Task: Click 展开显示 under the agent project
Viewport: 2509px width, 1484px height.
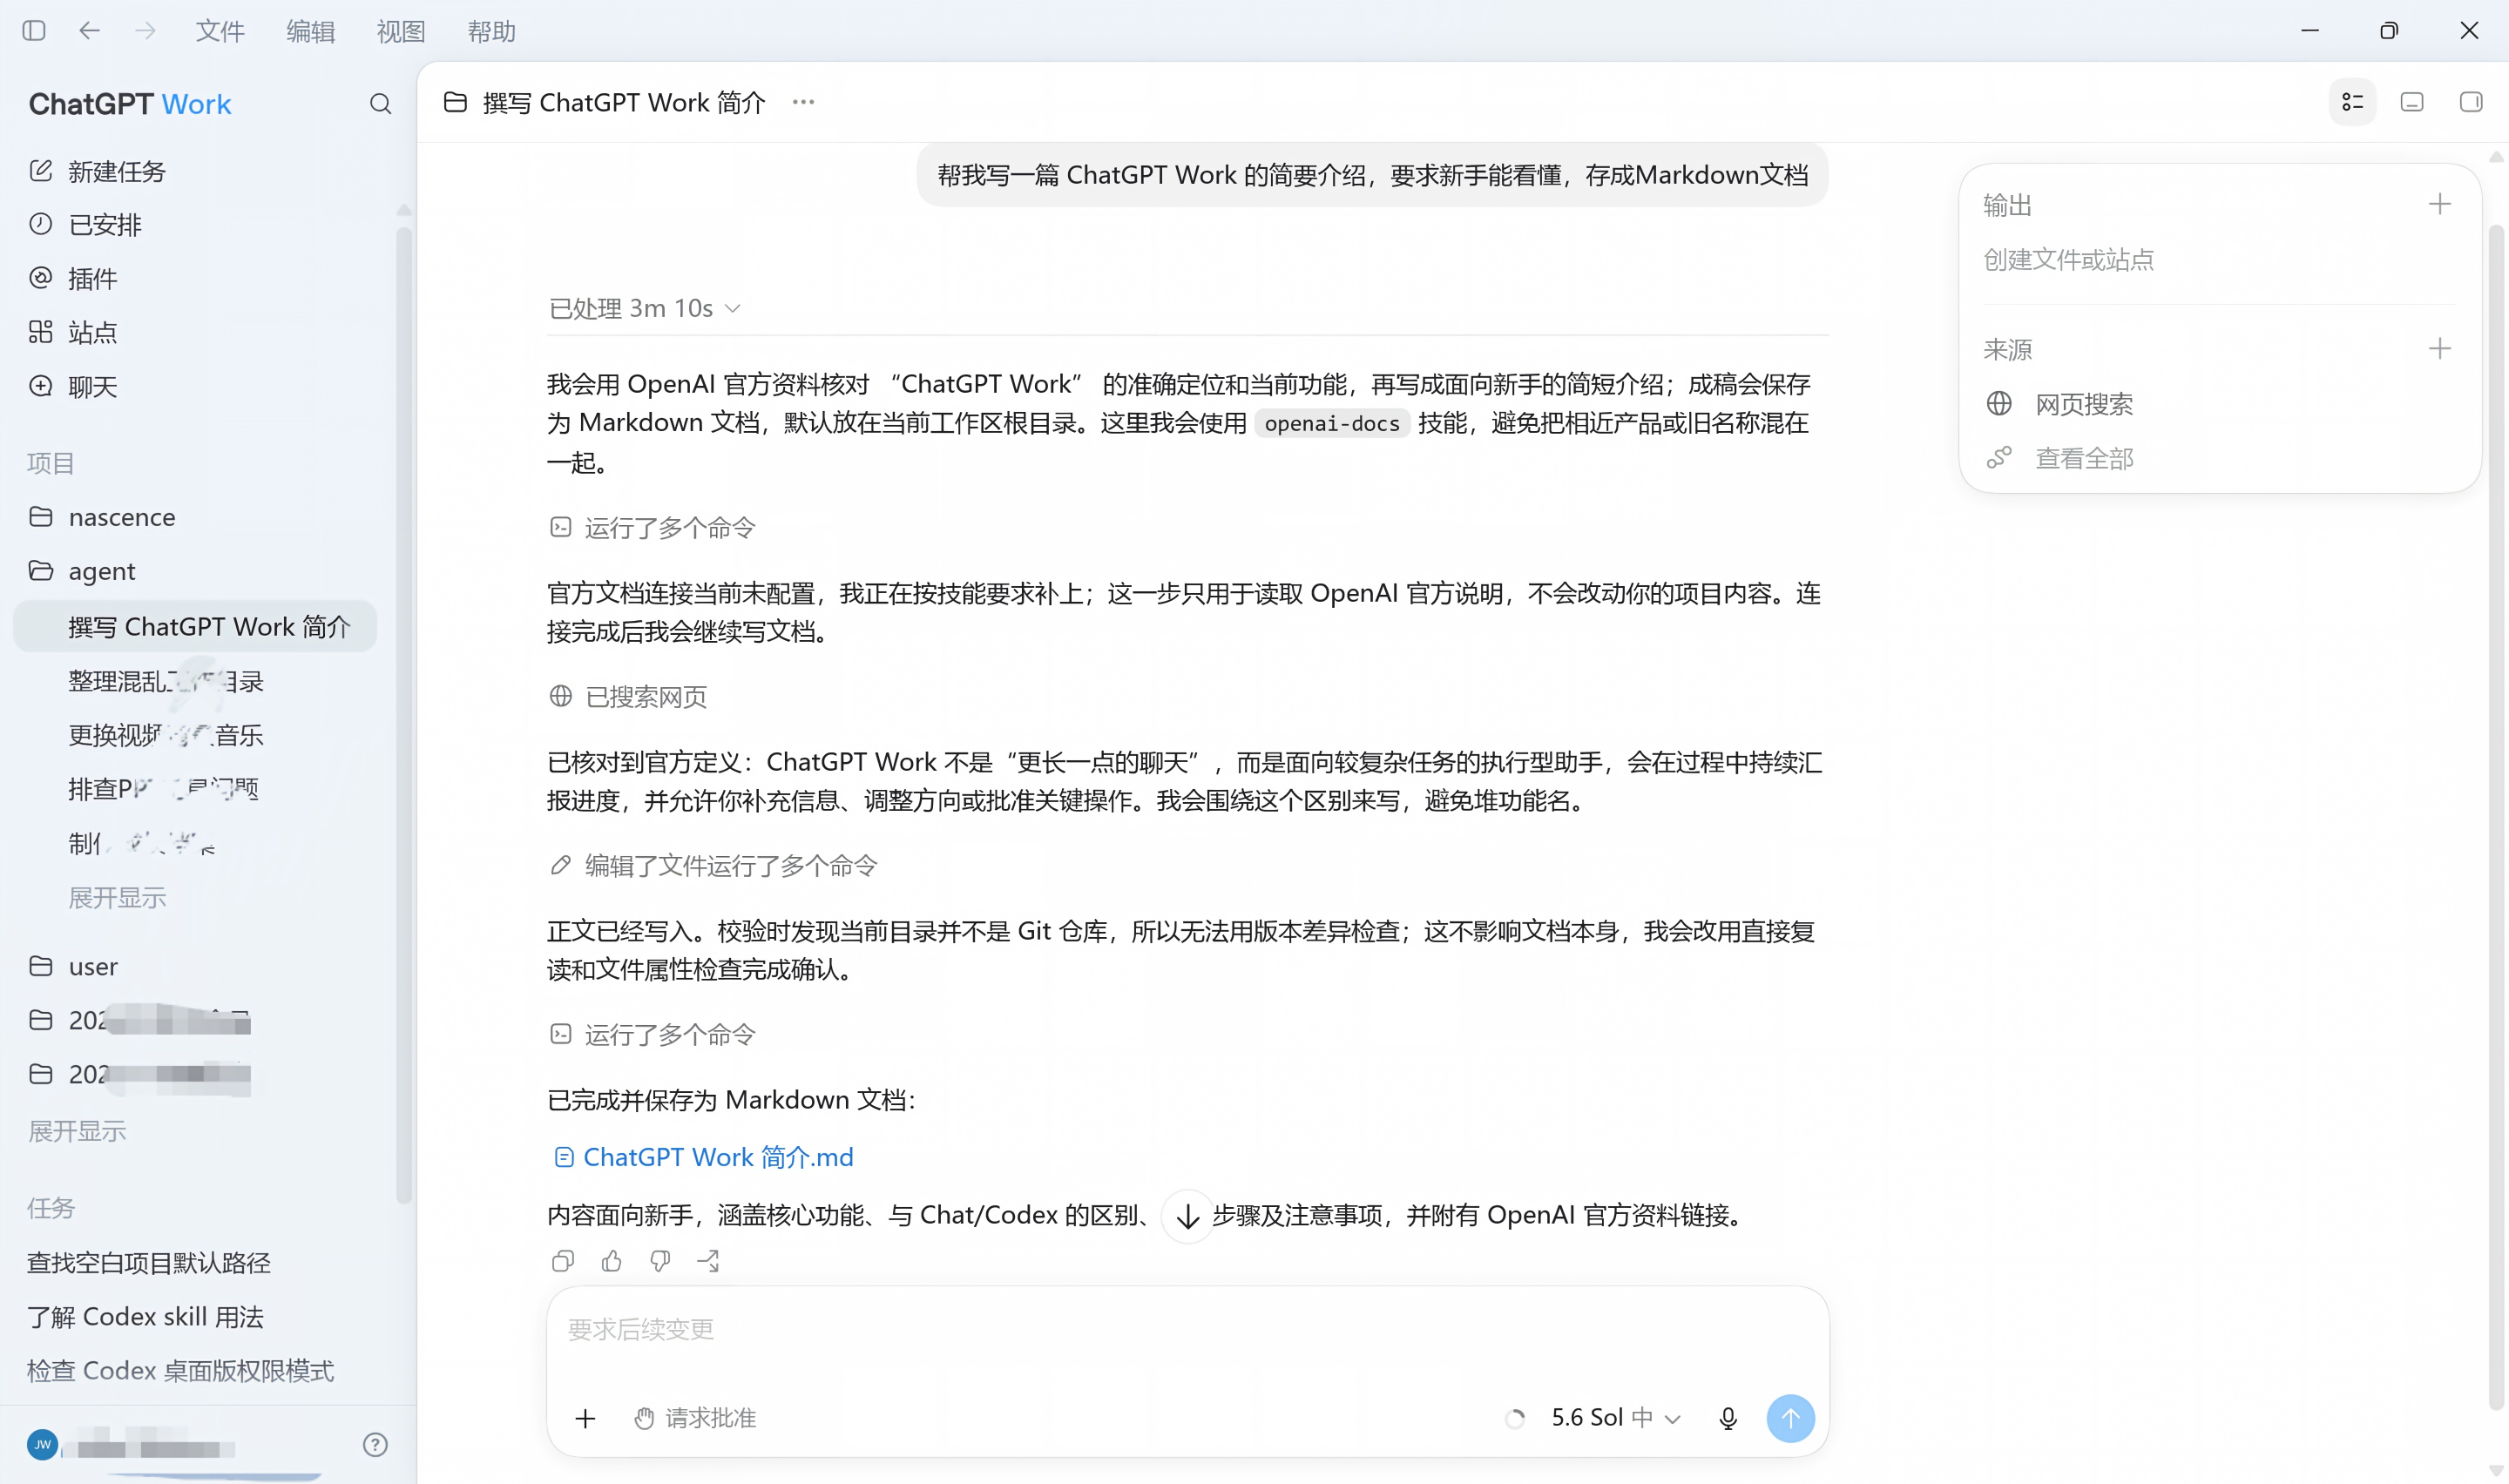Action: (x=117, y=898)
